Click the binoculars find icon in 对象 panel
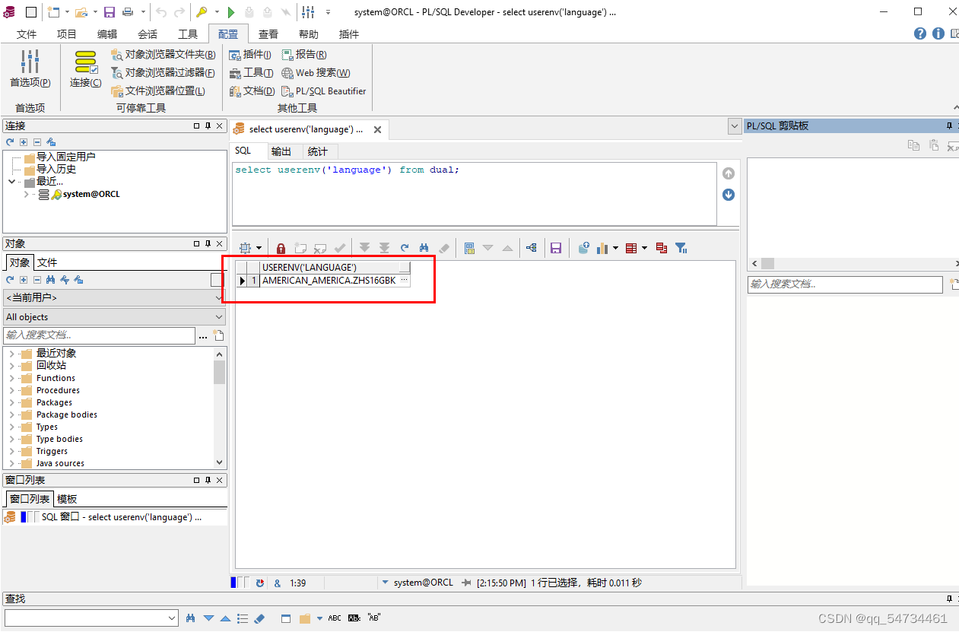This screenshot has width=959, height=632. 50,280
